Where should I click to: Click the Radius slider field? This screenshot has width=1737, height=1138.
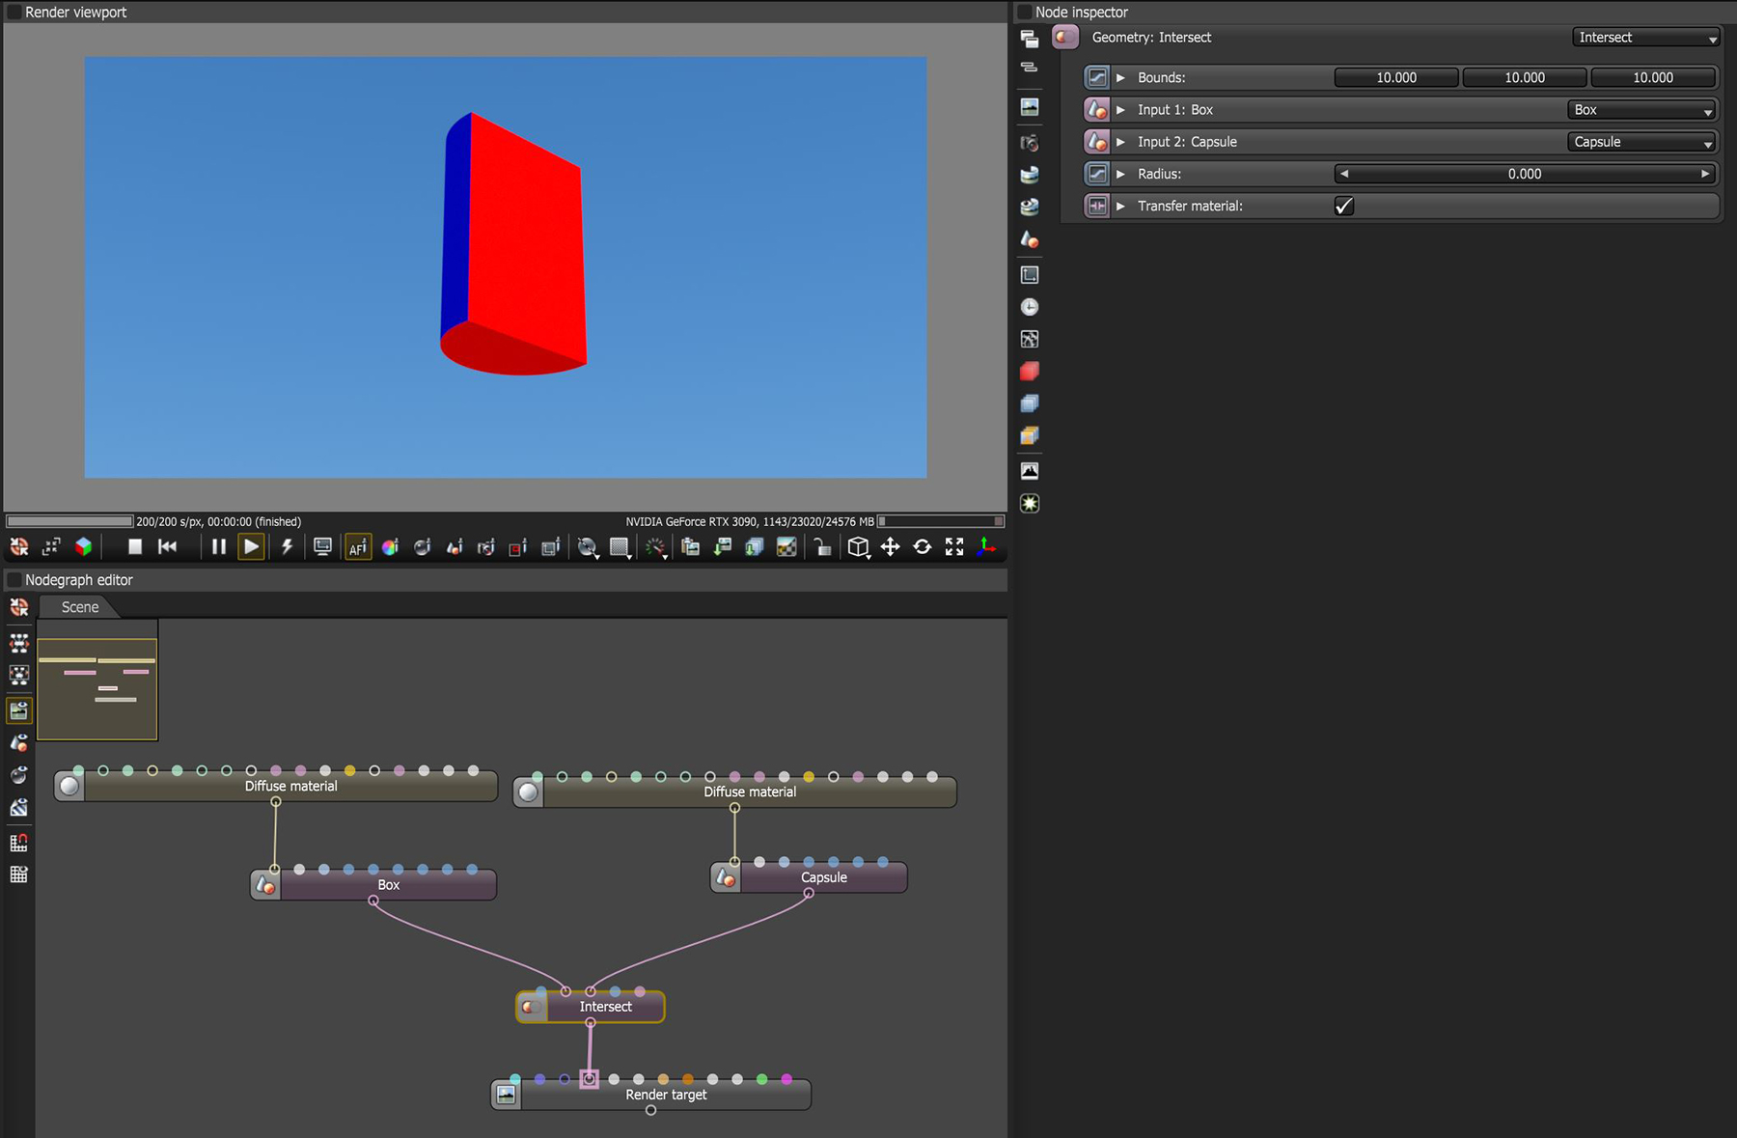click(1525, 174)
